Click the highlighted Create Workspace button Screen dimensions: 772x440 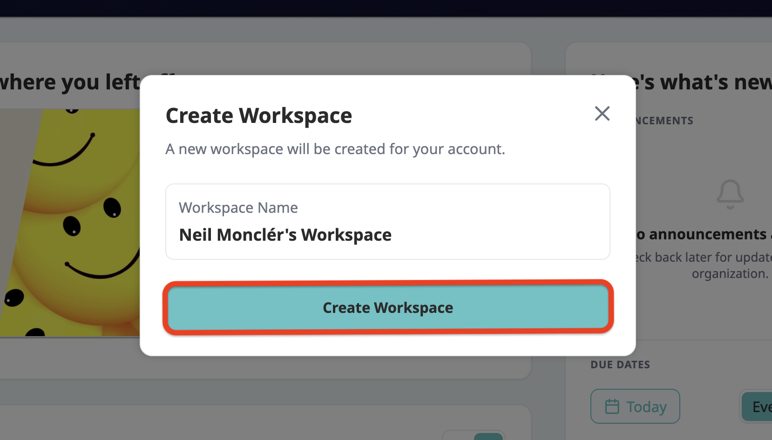point(388,307)
